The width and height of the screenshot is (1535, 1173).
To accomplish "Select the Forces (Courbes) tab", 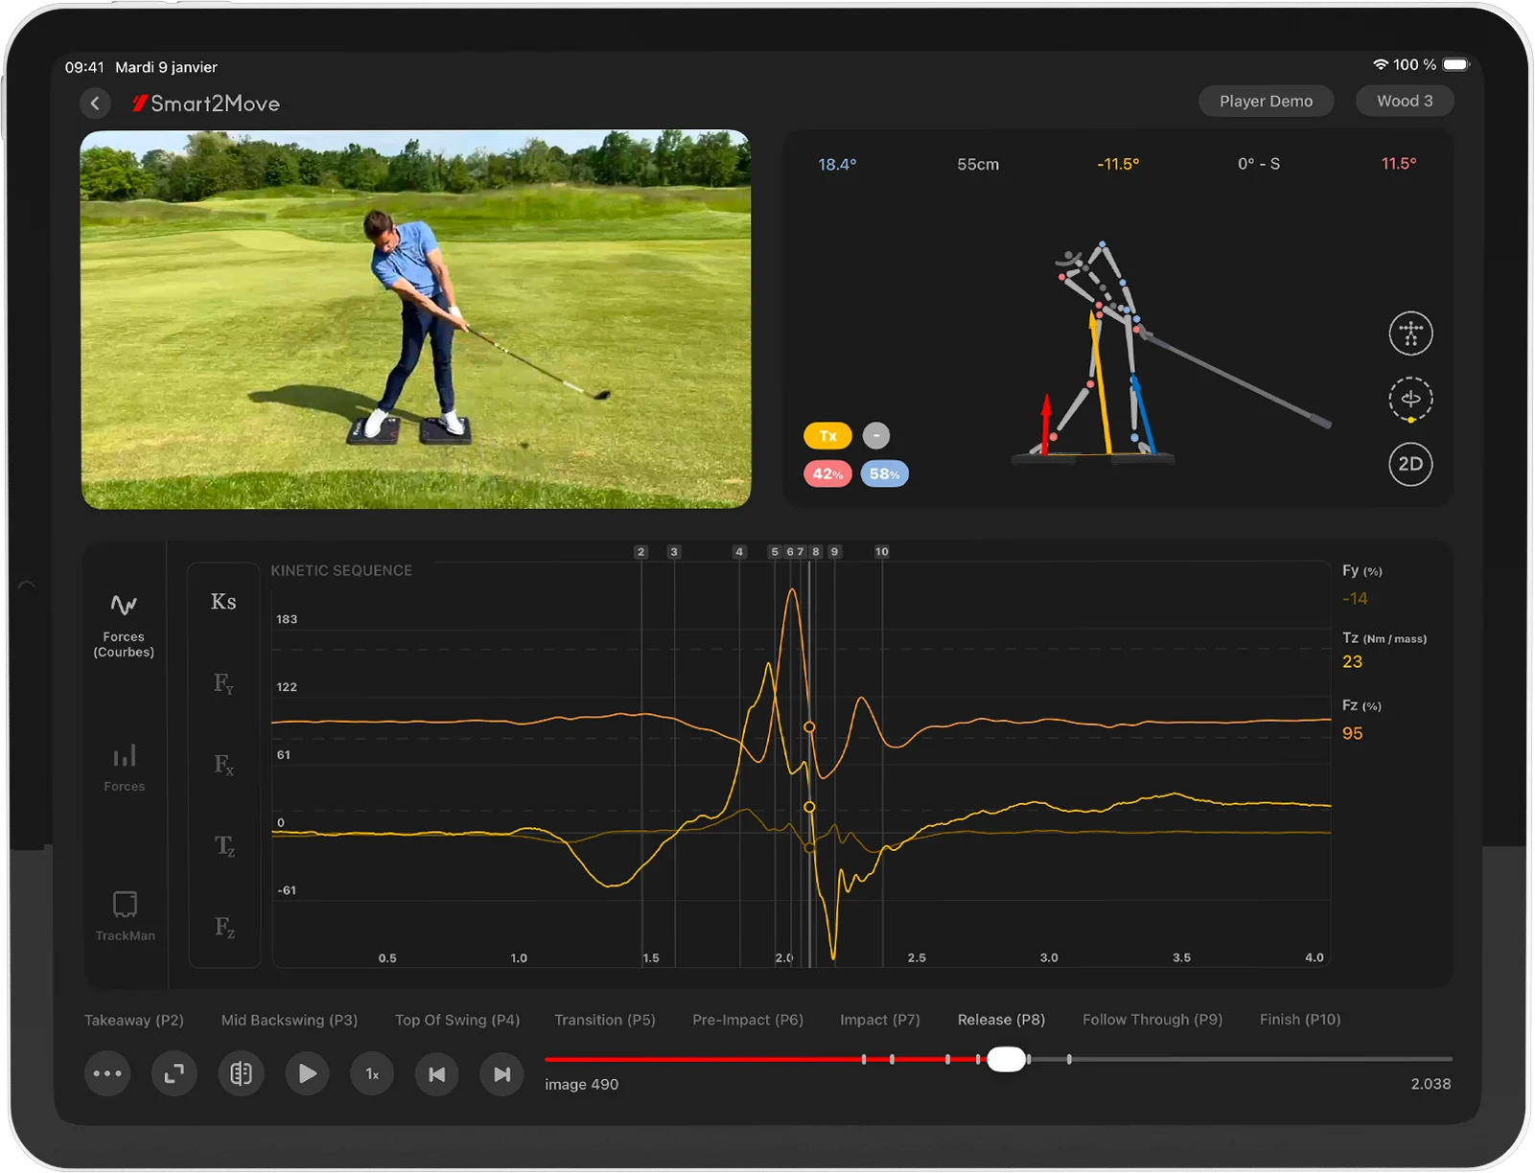I will pyautogui.click(x=124, y=625).
